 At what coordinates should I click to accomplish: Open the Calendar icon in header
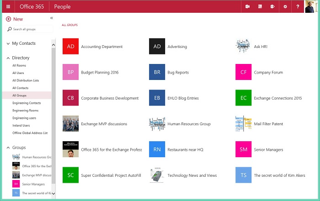(x=260, y=7)
